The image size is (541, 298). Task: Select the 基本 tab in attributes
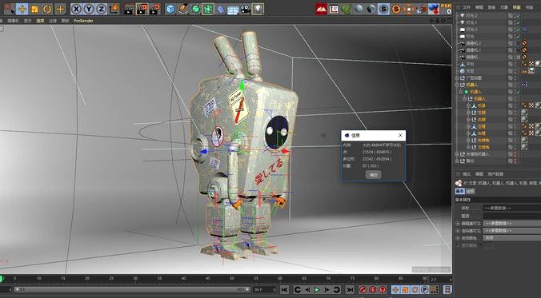(460, 191)
